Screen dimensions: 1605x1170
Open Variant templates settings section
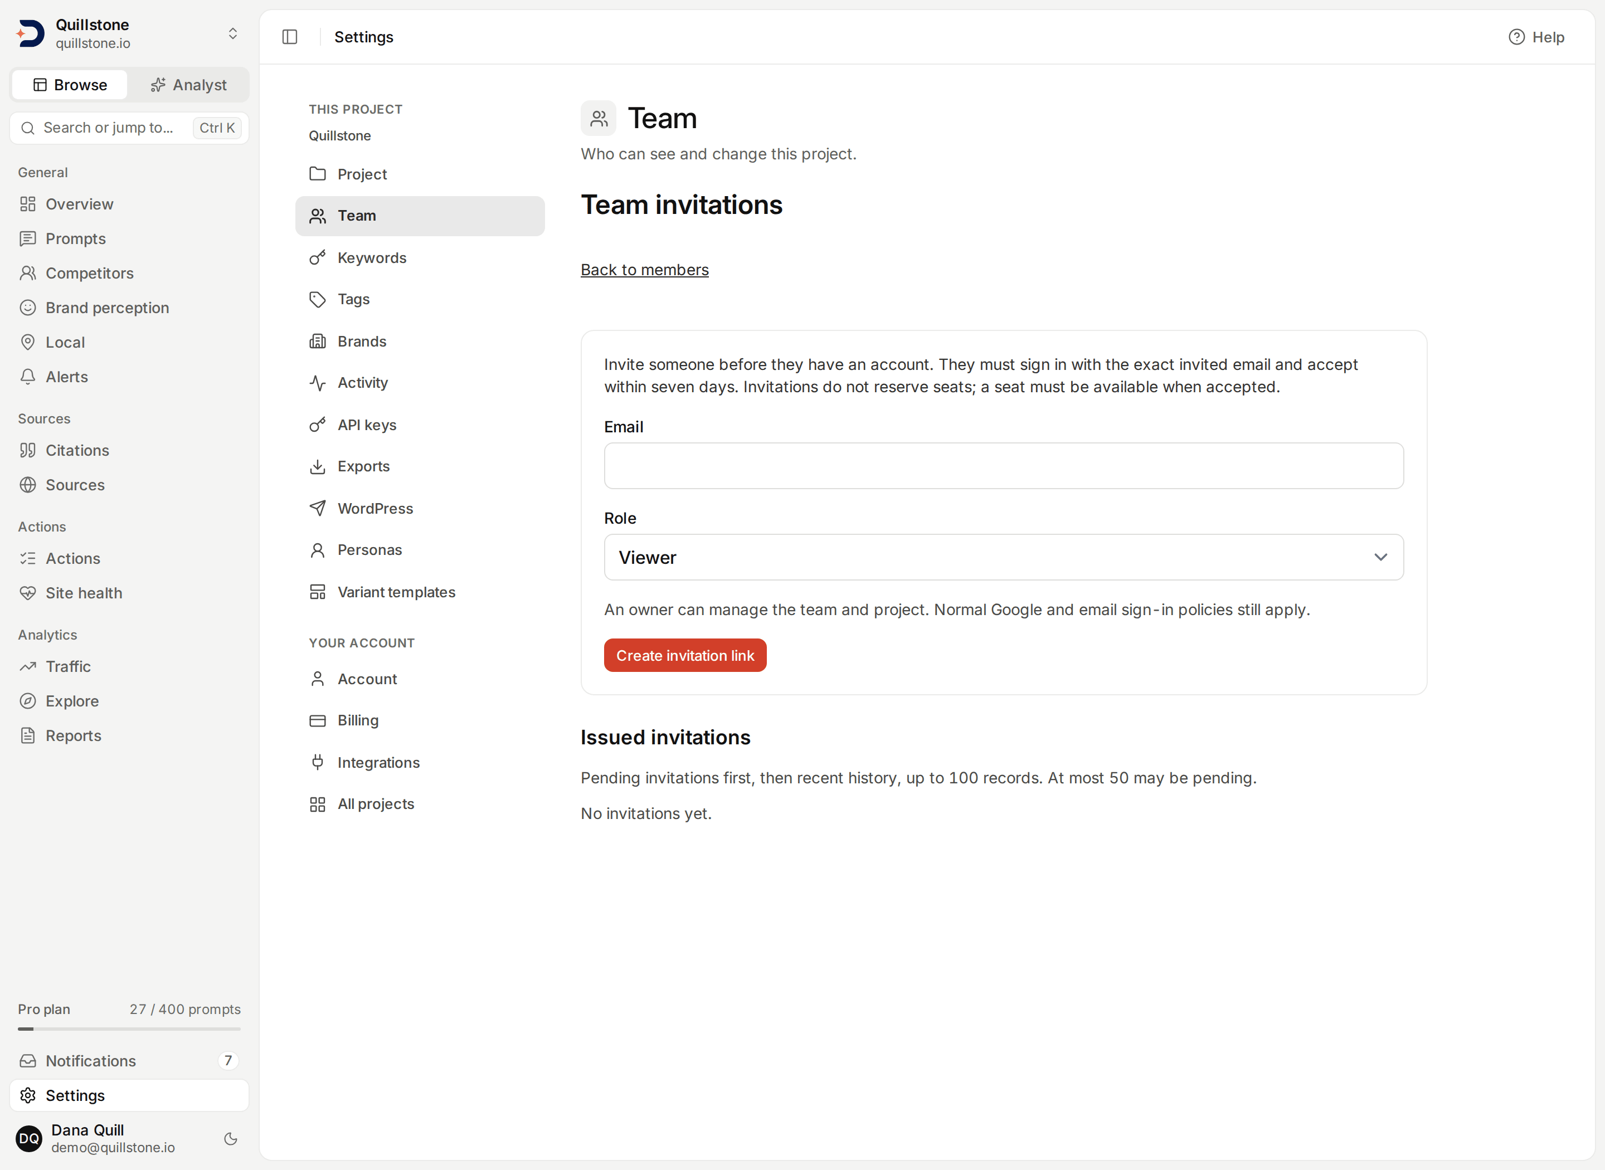coord(420,592)
